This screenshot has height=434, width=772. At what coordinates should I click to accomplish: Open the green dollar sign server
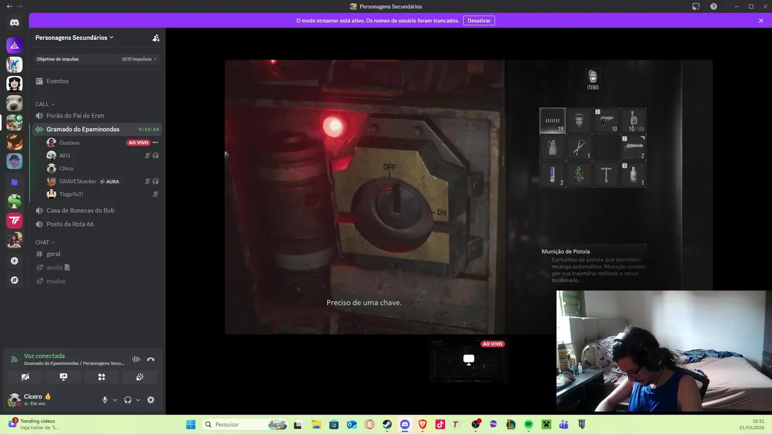(14, 201)
